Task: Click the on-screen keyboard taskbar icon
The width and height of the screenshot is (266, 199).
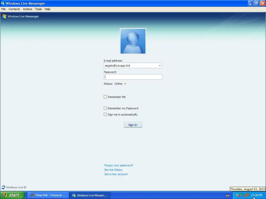Action: click(x=228, y=195)
